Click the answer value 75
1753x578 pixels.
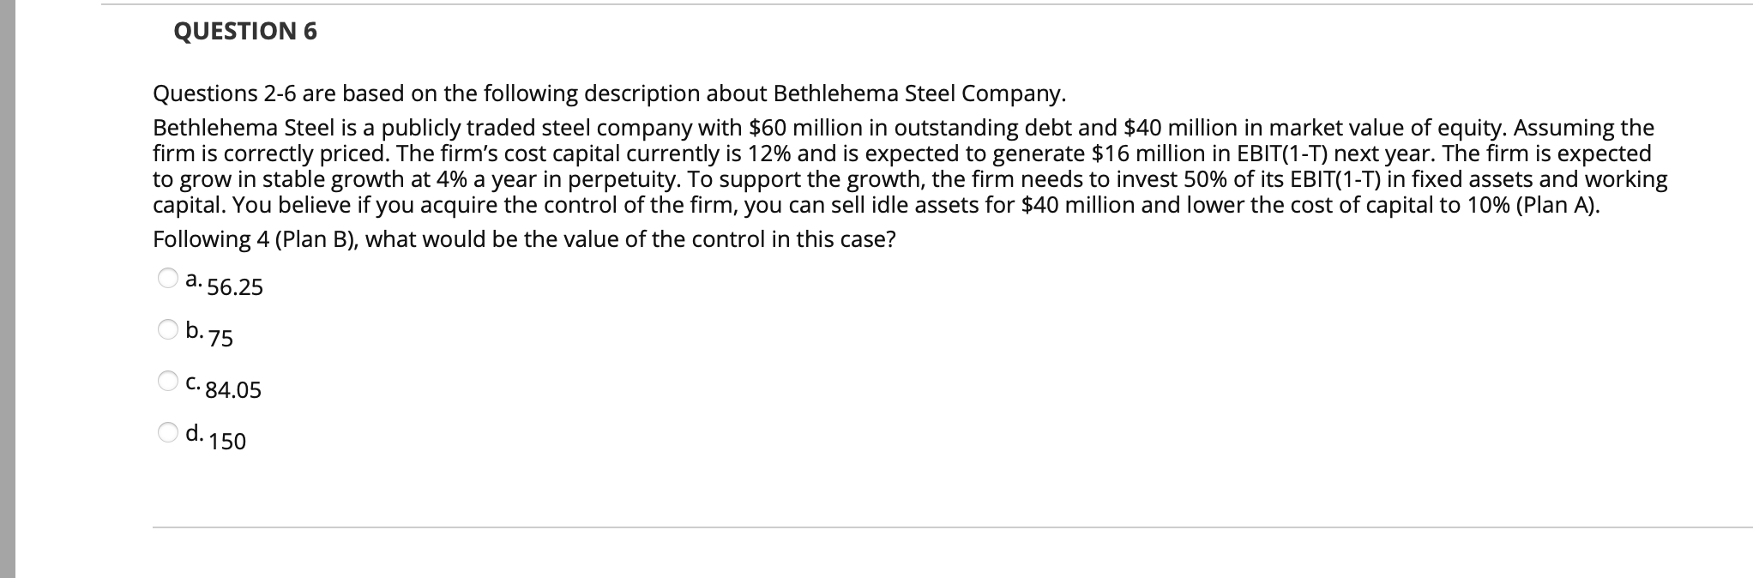pyautogui.click(x=220, y=339)
